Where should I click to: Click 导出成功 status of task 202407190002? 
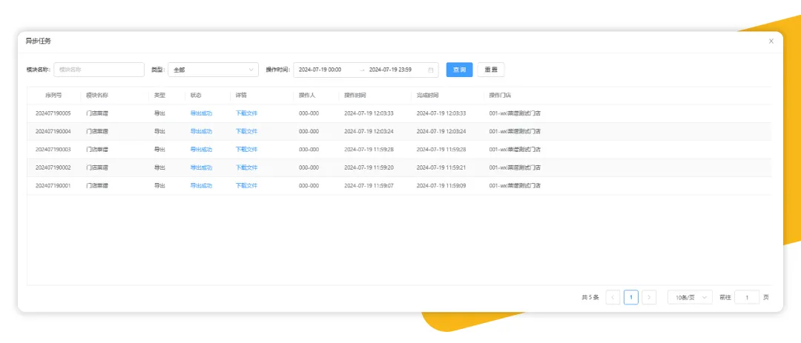(x=201, y=167)
